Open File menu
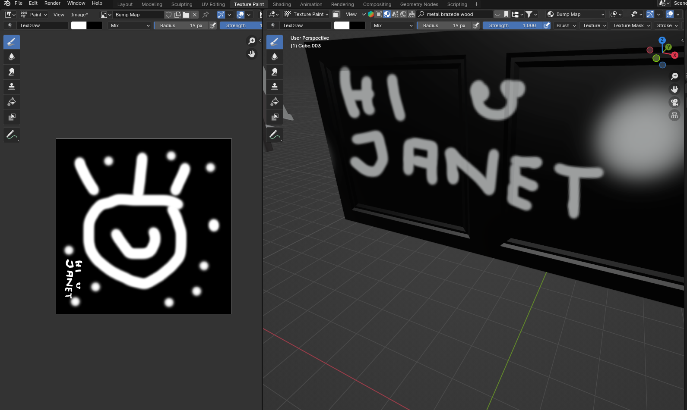The width and height of the screenshot is (687, 410). tap(19, 3)
